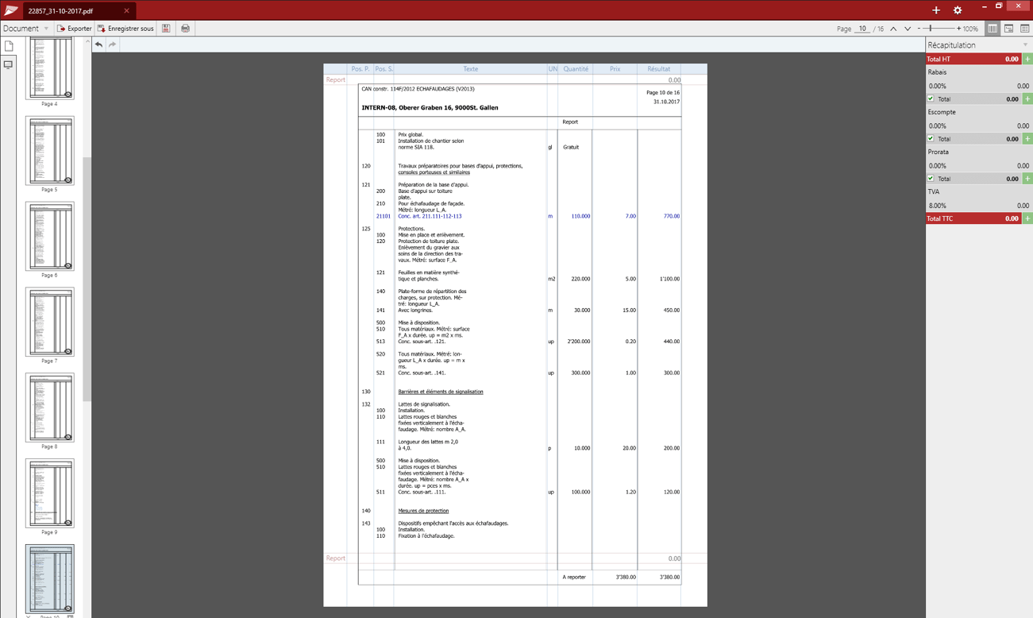The width and height of the screenshot is (1033, 618).
Task: Click the application logo icon
Action: coord(11,10)
